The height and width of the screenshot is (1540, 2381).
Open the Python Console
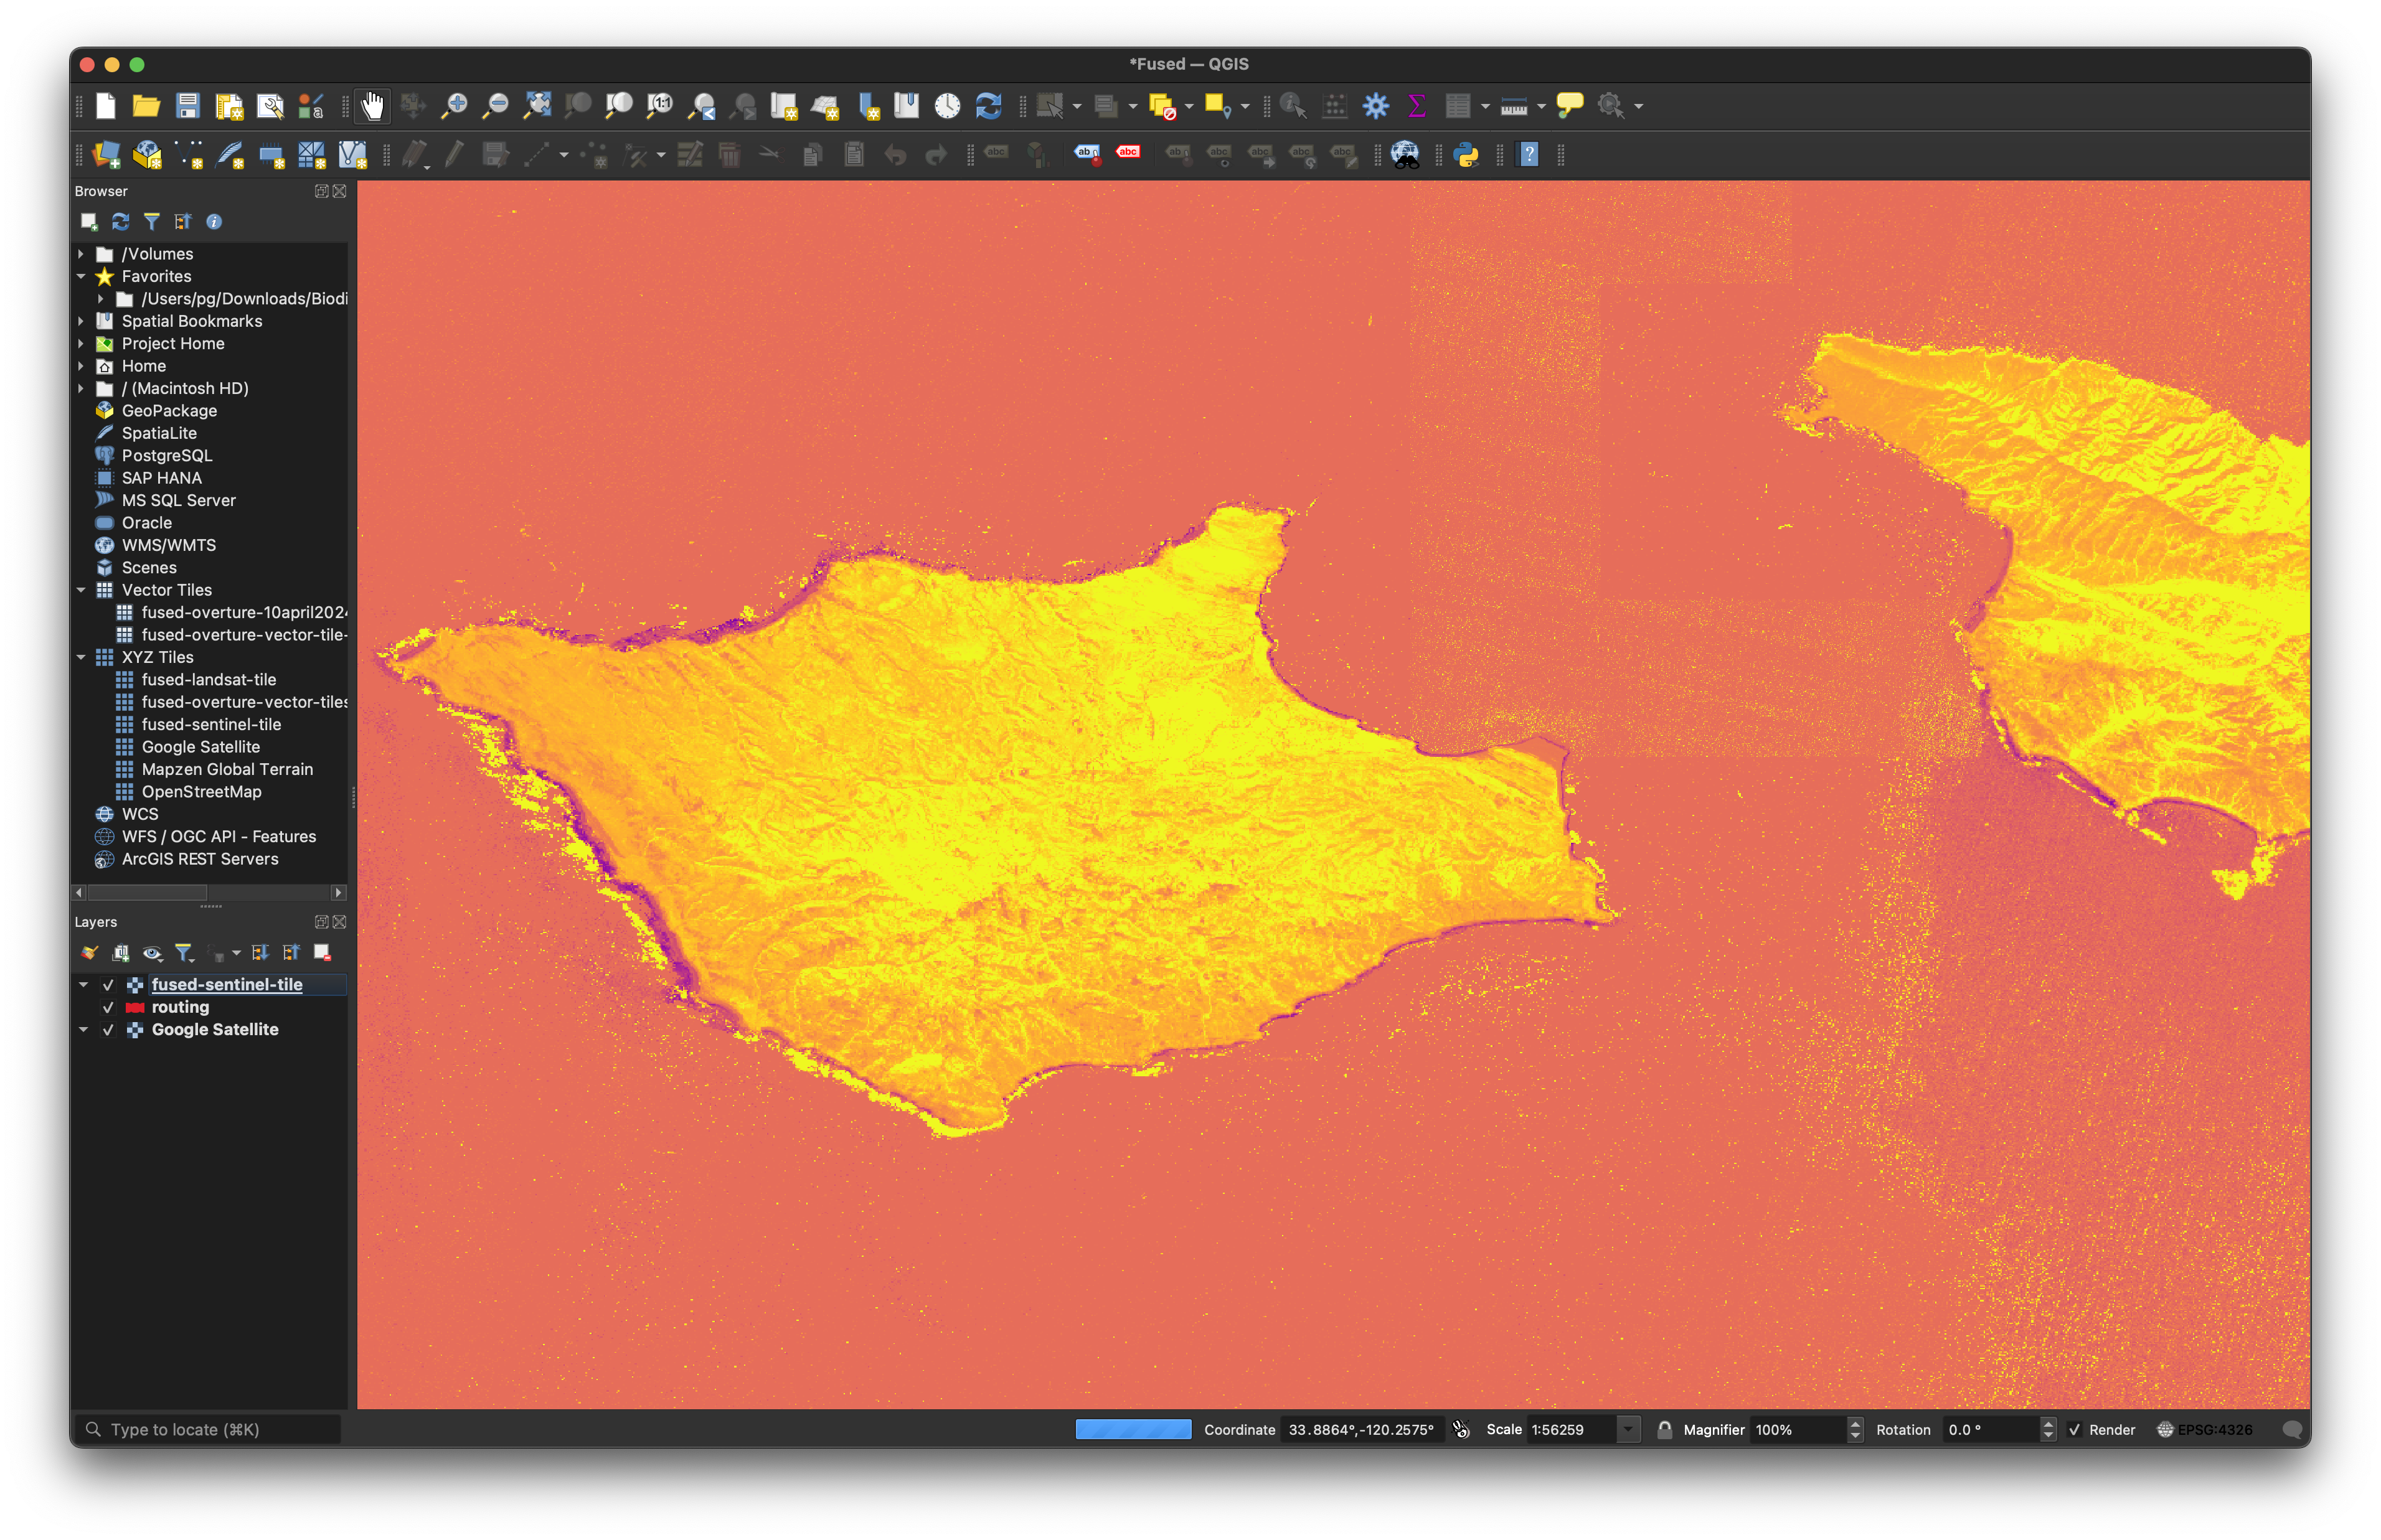1466,154
